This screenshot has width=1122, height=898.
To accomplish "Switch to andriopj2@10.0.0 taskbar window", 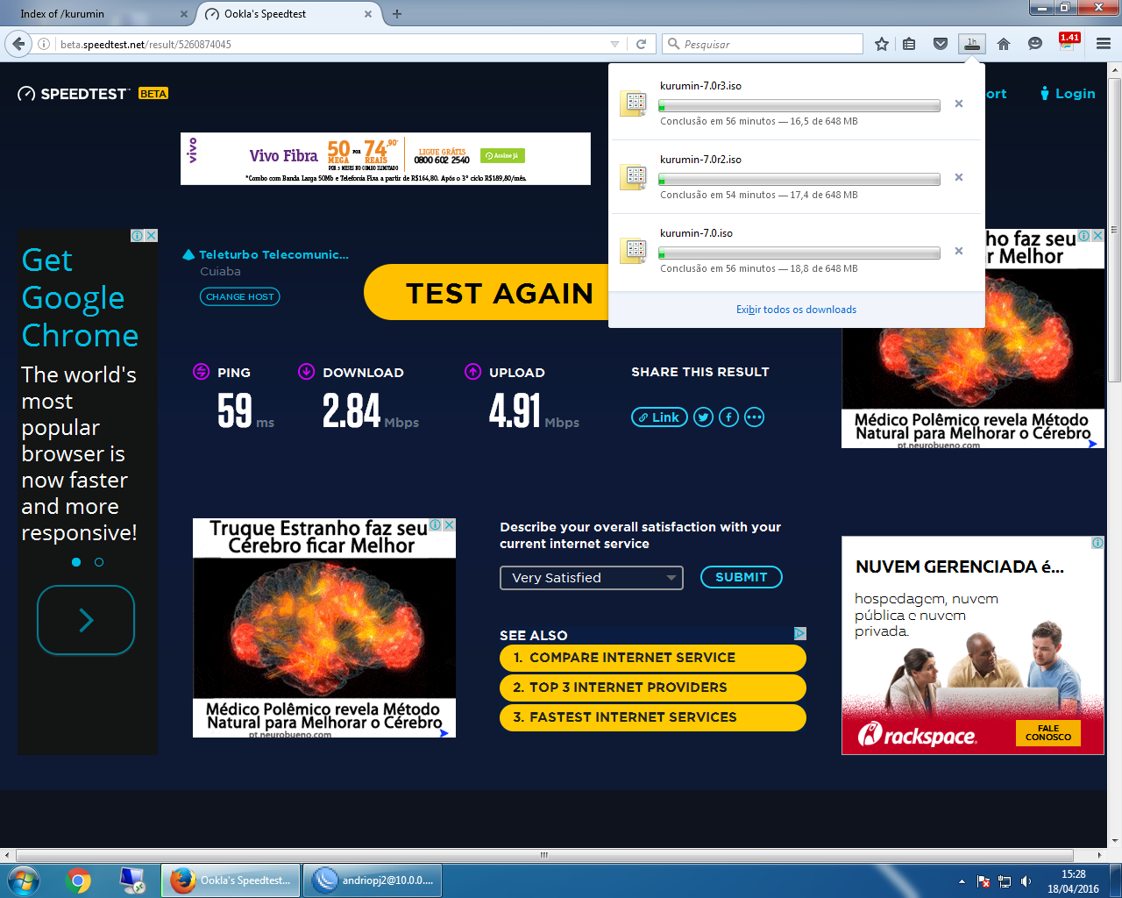I will pos(373,880).
